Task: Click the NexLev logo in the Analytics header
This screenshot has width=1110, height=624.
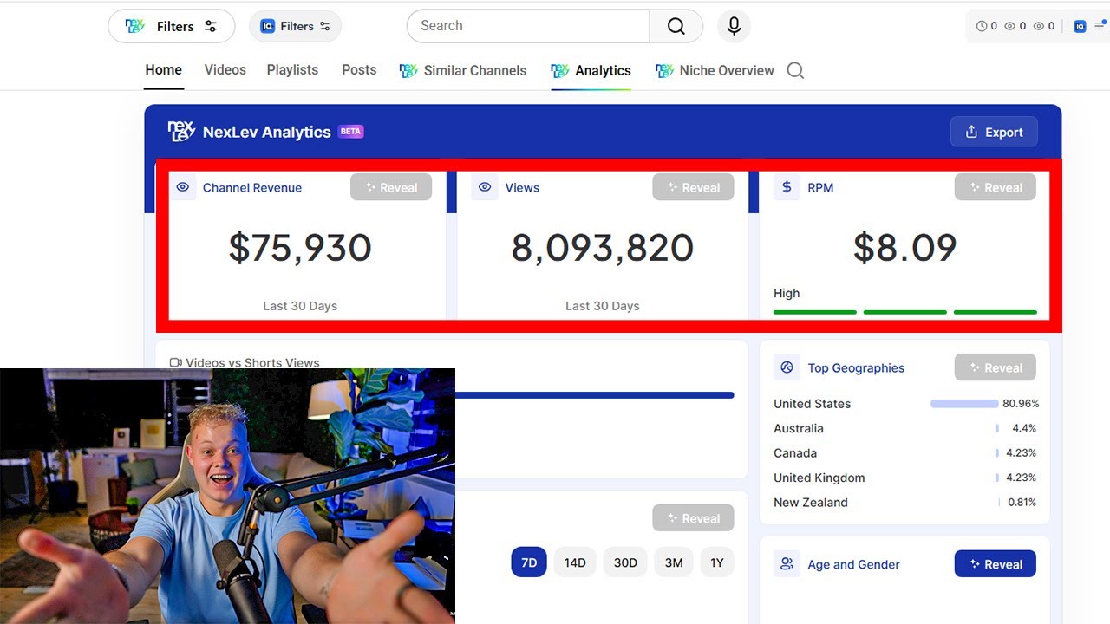Action: (181, 132)
